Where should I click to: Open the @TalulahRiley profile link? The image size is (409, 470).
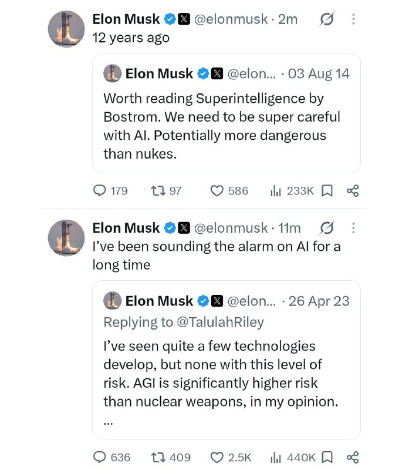point(221,322)
